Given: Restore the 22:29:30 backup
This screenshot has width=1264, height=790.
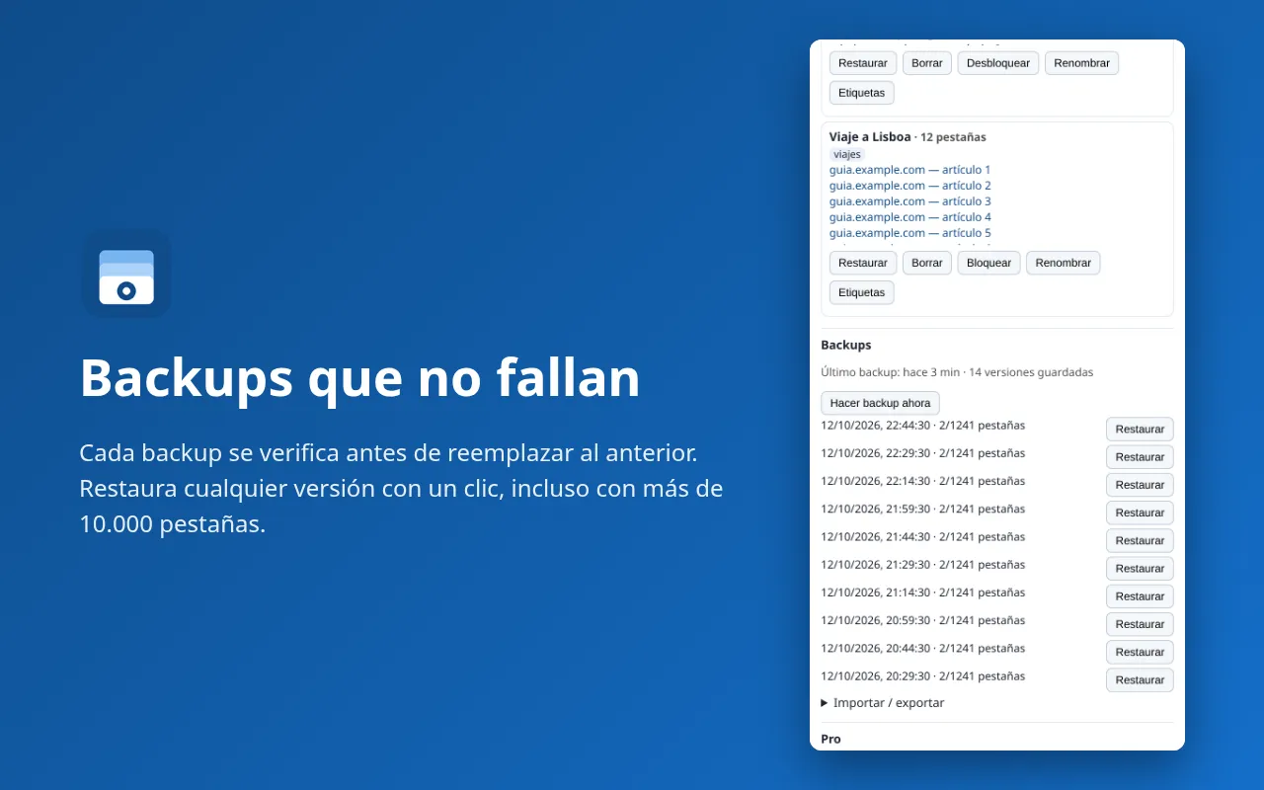Looking at the screenshot, I should coord(1140,457).
